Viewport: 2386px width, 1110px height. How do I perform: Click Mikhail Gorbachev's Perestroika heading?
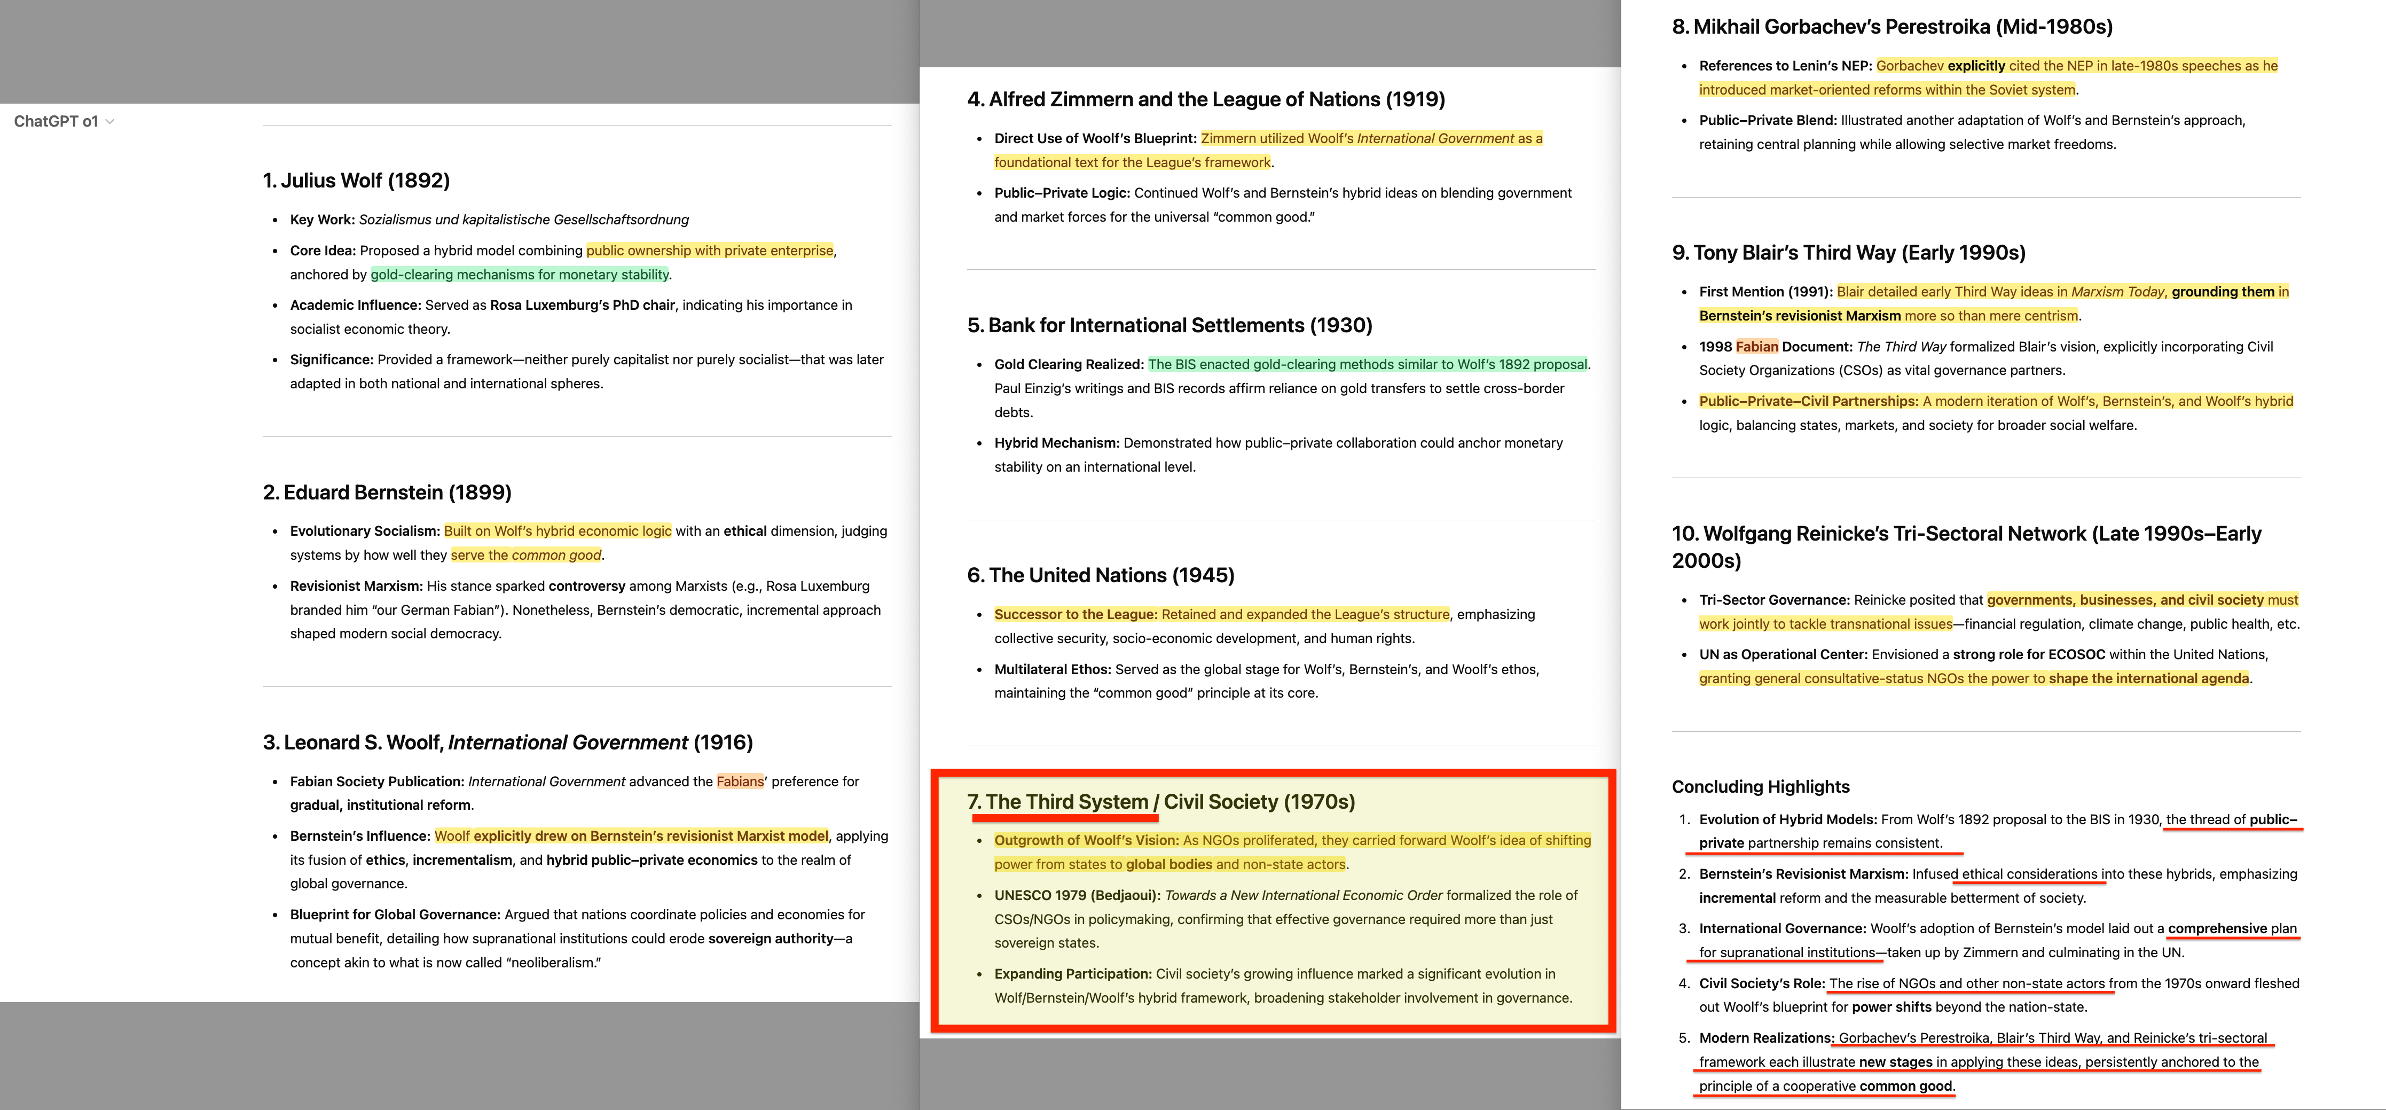pyautogui.click(x=1891, y=27)
